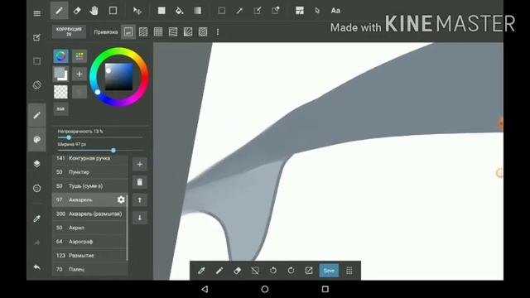
Task: Enable radial lines snap guide
Action: pyautogui.click(x=188, y=31)
